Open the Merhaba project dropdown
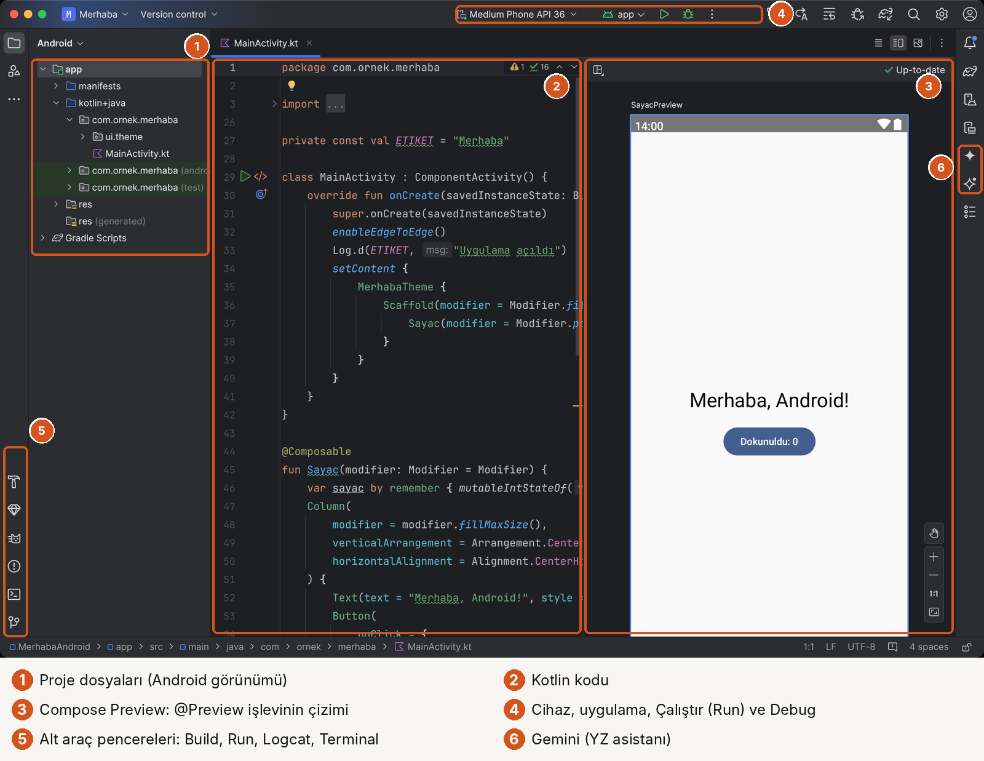Viewport: 984px width, 761px height. [96, 14]
